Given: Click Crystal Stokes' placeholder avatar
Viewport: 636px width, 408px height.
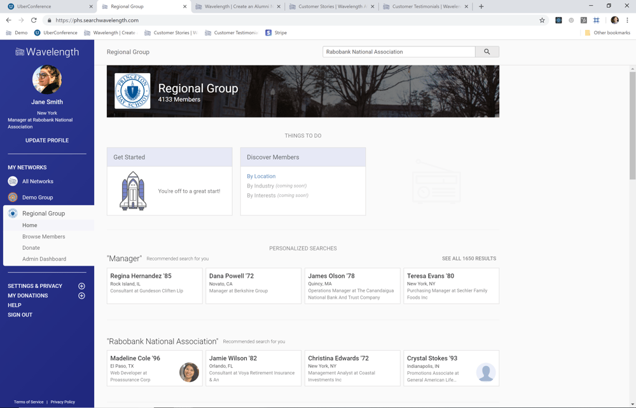Looking at the screenshot, I should click(485, 372).
